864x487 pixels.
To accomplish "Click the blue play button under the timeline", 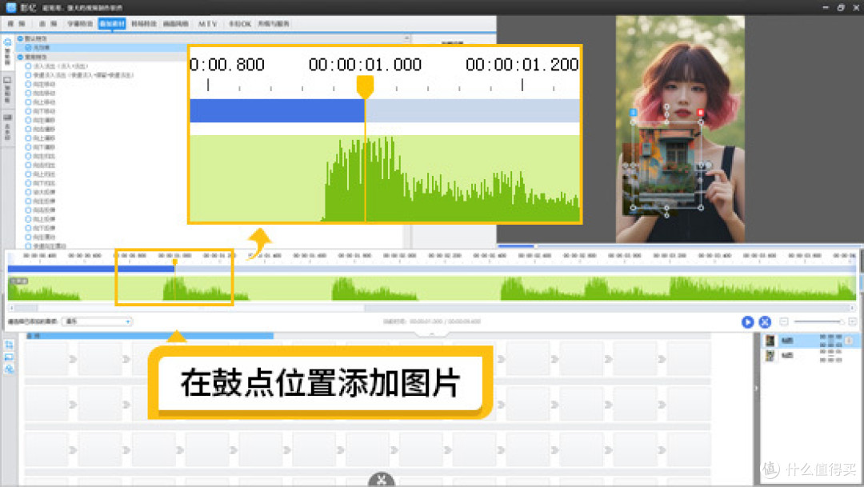I will point(747,321).
